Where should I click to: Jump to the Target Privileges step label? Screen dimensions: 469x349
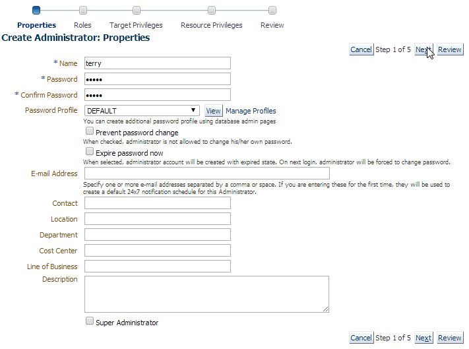coord(136,25)
